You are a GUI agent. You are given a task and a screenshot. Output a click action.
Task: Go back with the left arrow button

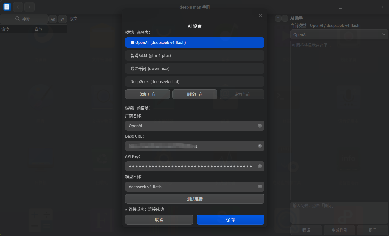pos(18,7)
